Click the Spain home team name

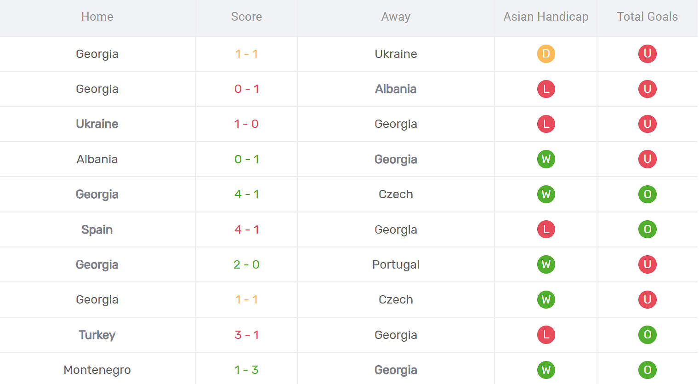[97, 229]
